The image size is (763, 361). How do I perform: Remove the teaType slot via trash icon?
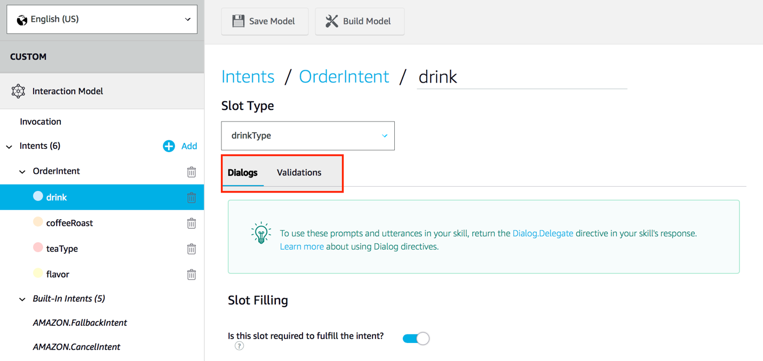pyautogui.click(x=192, y=249)
